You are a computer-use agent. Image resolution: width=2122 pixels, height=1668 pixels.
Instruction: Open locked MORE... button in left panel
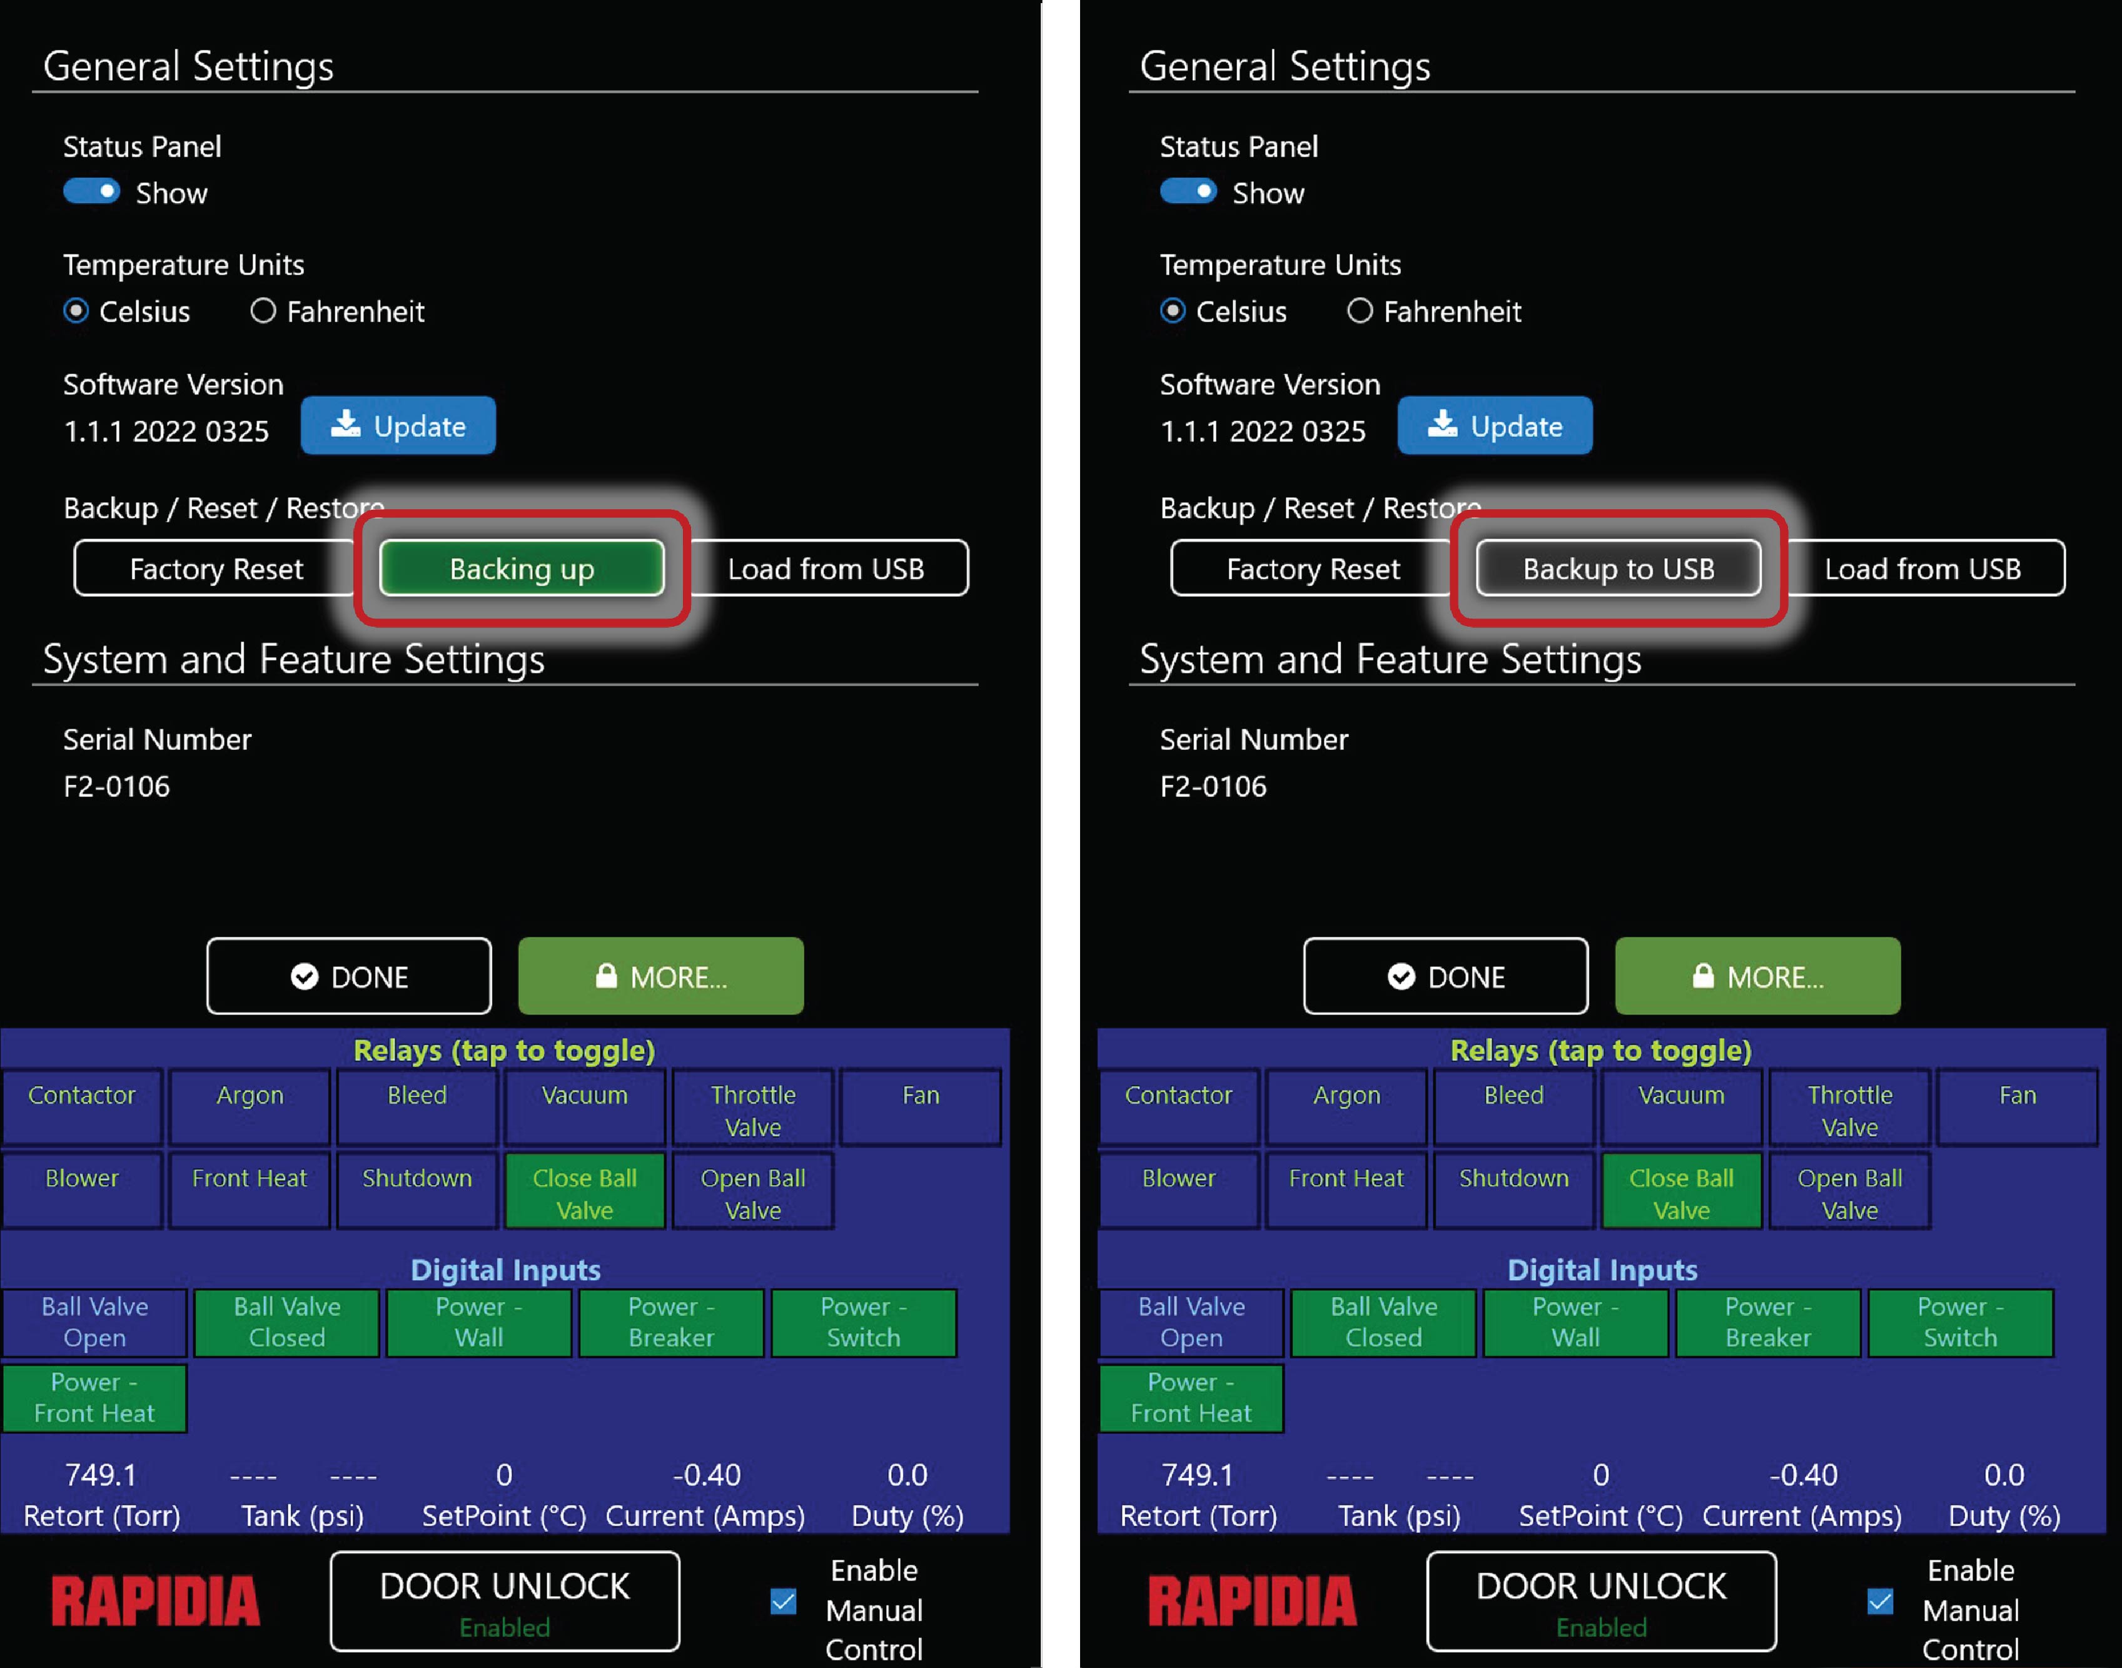(660, 976)
